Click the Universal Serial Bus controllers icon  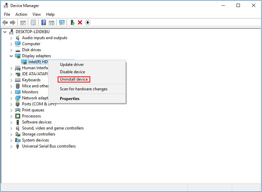point(17,146)
